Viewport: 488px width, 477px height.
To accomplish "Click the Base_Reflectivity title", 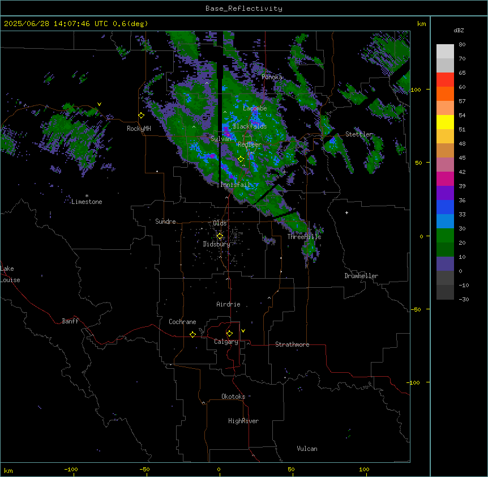I will [244, 8].
